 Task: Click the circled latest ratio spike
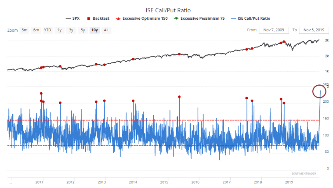319,91
